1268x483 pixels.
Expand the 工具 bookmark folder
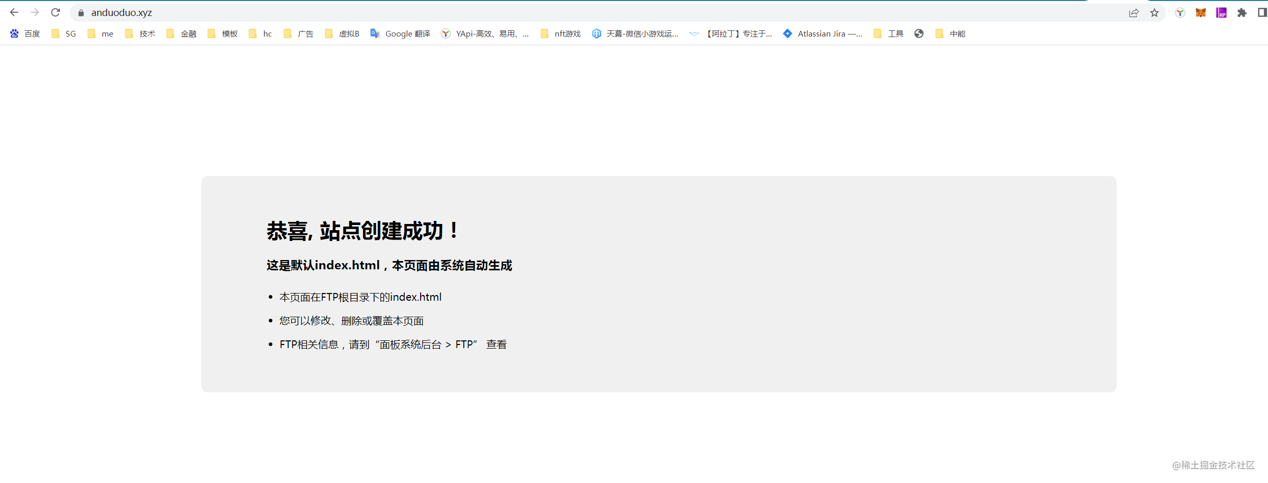(889, 34)
